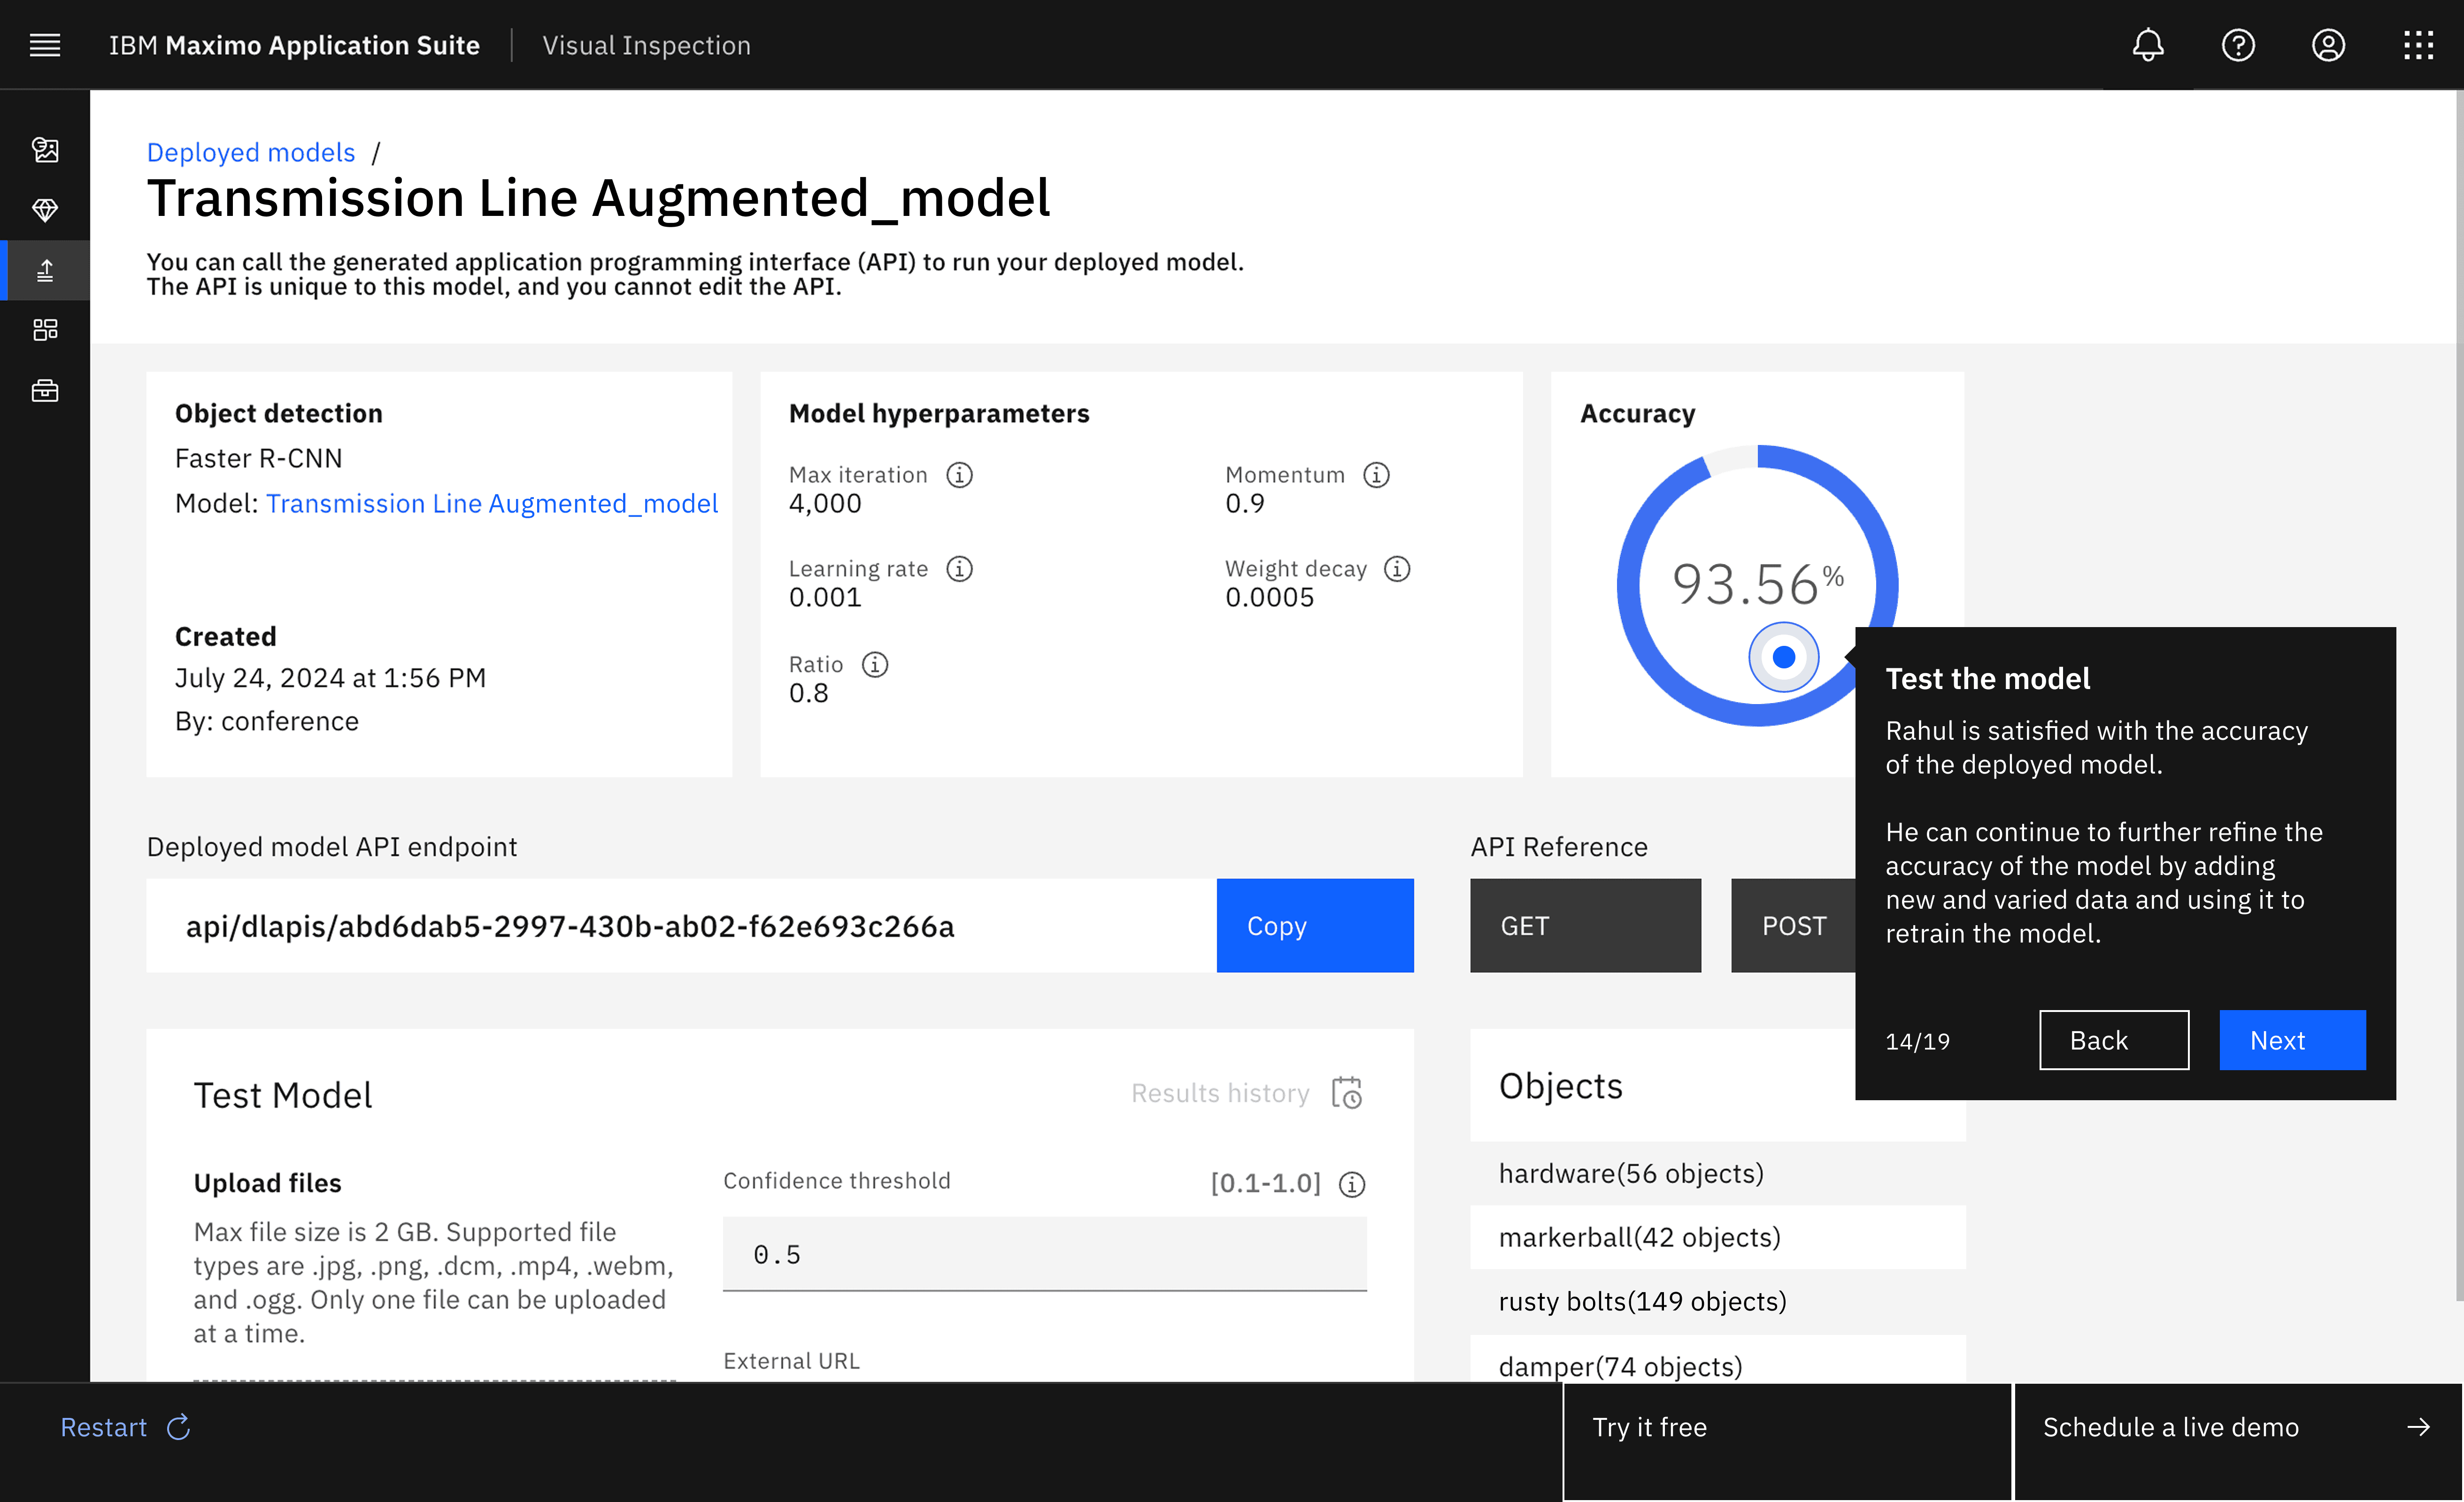Viewport: 2464px width, 1502px height.
Task: Open the GET API reference
Action: coord(1584,925)
